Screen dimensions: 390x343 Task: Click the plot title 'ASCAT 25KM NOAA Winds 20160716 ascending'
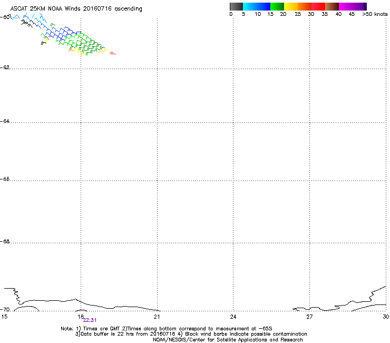point(76,9)
